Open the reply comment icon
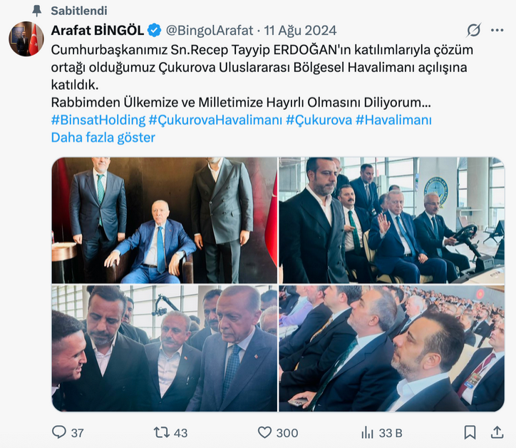The width and height of the screenshot is (516, 448). tap(59, 432)
